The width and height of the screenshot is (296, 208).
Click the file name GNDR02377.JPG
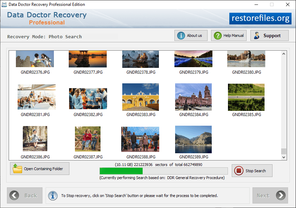[x=88, y=72]
